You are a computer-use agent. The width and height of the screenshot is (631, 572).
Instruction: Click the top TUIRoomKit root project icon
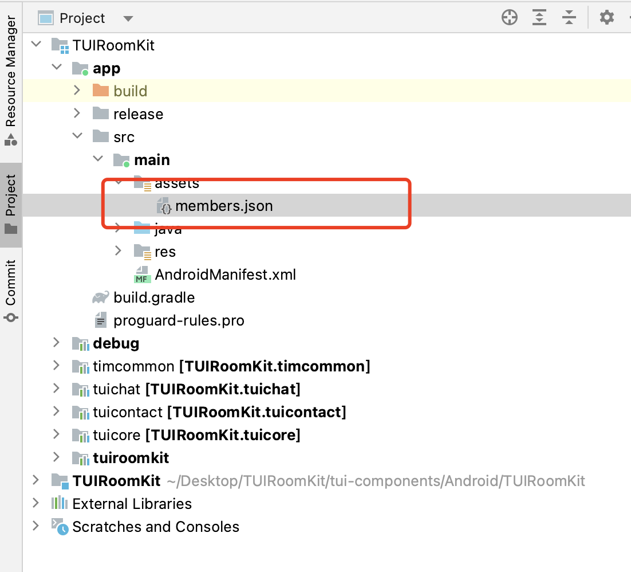pos(60,45)
